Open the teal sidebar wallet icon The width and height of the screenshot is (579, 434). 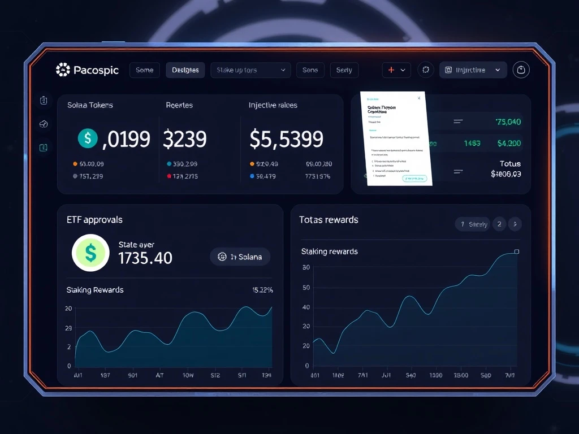(44, 147)
